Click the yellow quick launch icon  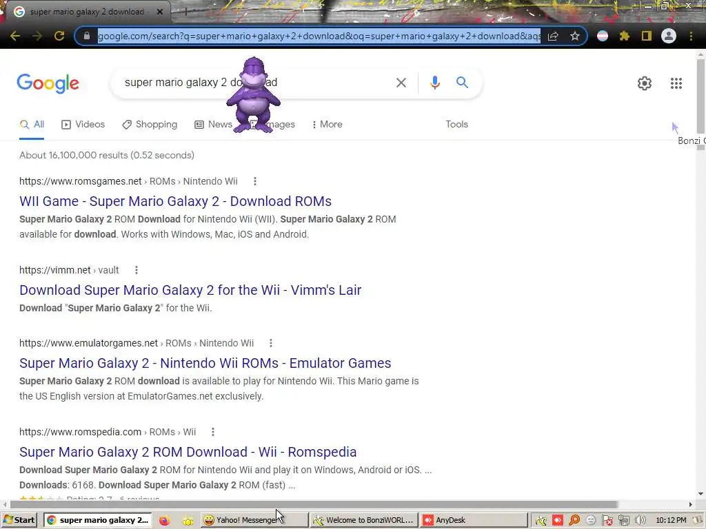pos(188,521)
